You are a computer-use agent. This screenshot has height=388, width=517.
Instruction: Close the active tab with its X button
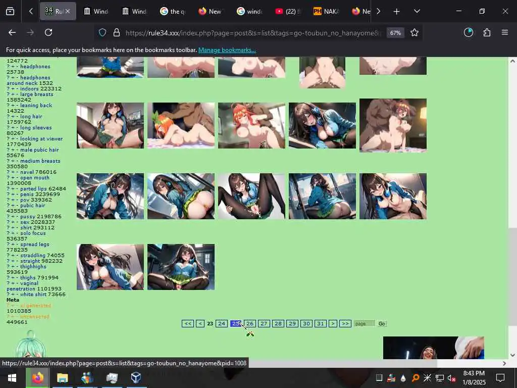pos(68,11)
